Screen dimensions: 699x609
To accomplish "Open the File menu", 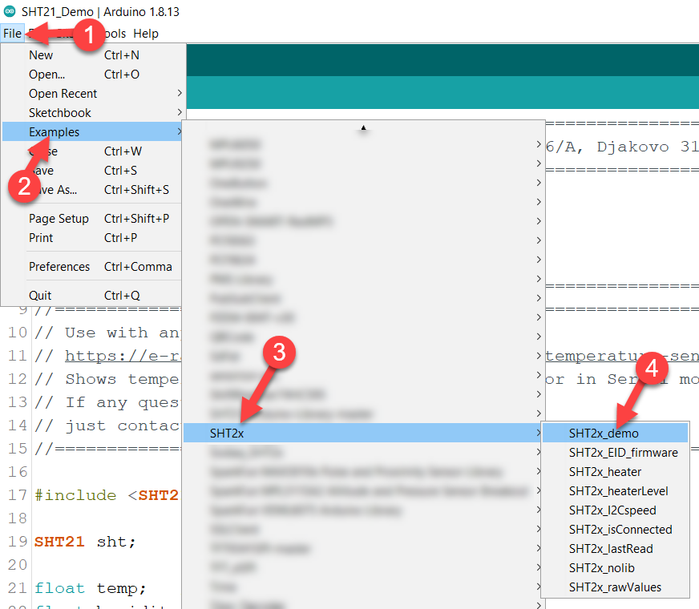I will point(12,34).
